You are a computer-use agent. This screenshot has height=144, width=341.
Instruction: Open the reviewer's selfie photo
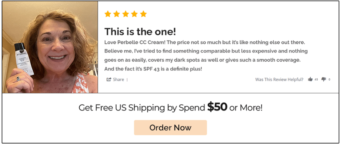tap(50, 47)
